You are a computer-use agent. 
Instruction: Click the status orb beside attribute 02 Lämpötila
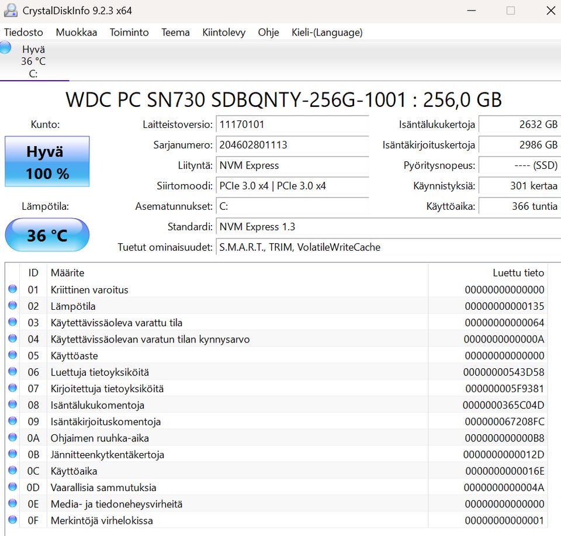click(12, 305)
